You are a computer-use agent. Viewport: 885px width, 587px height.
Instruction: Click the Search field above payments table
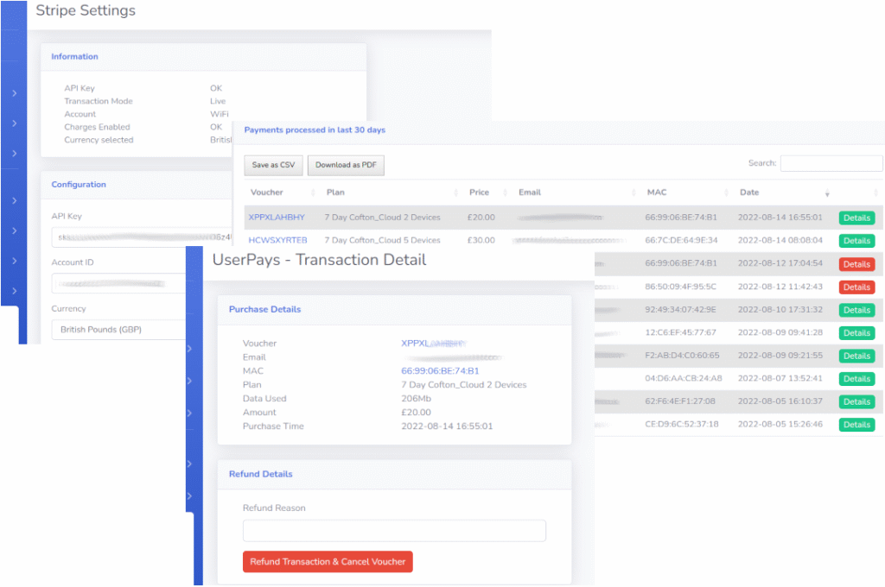831,163
